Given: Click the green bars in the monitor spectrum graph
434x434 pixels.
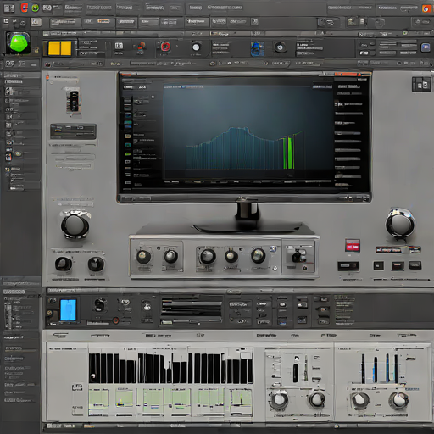Looking at the screenshot, I should tap(289, 153).
